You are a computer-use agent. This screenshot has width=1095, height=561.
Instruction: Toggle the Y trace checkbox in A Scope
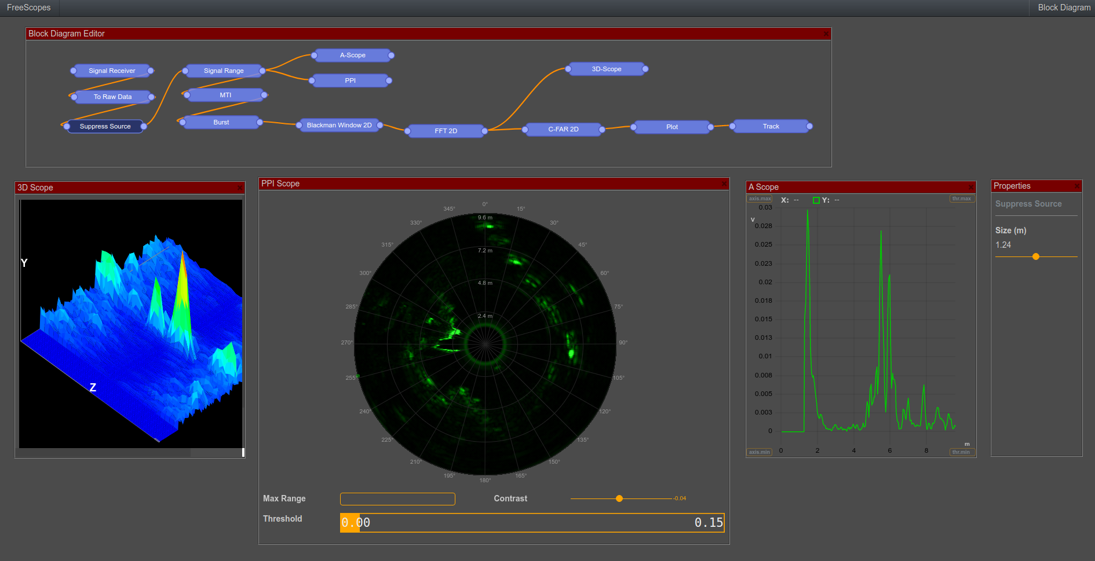(816, 200)
